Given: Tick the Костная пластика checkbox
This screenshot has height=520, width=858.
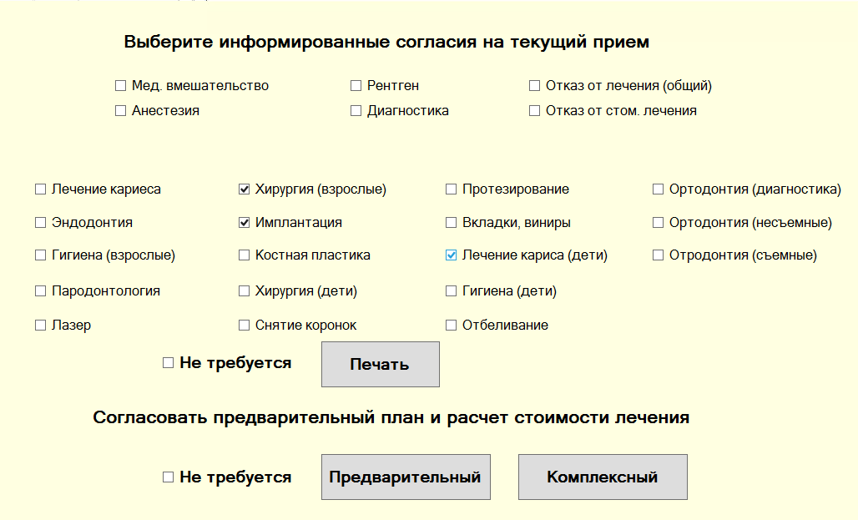Looking at the screenshot, I should [244, 255].
